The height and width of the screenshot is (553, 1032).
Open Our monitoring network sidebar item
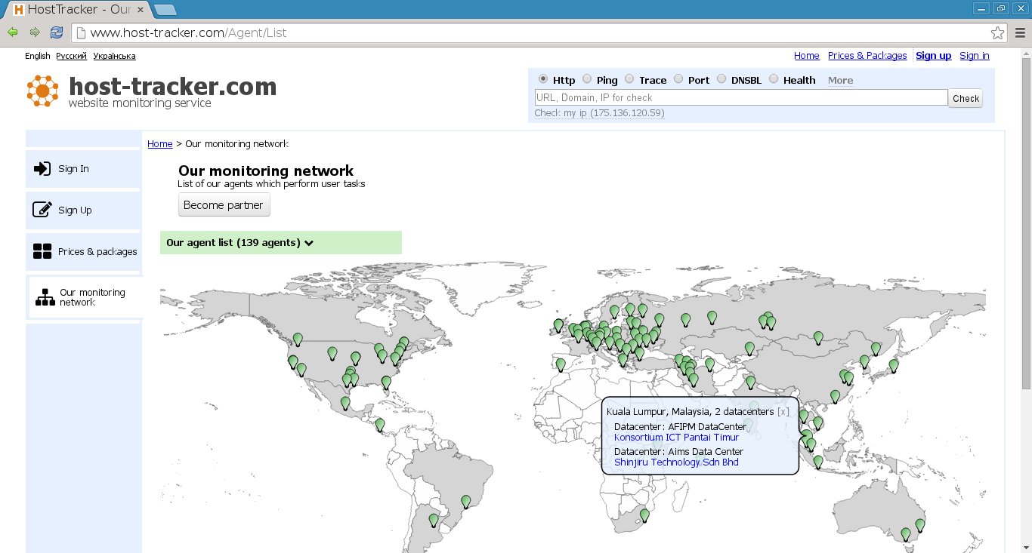pyautogui.click(x=85, y=297)
